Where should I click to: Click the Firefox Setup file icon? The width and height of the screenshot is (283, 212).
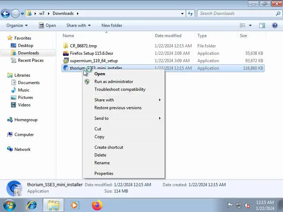click(66, 53)
